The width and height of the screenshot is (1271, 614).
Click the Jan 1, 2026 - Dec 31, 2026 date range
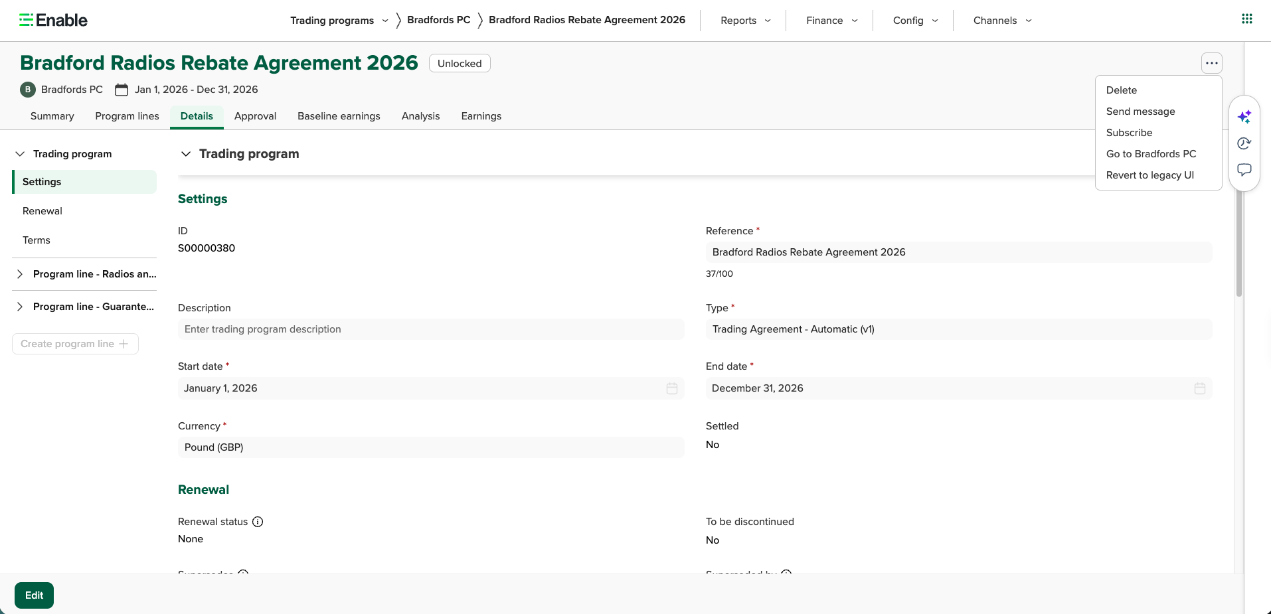click(197, 90)
